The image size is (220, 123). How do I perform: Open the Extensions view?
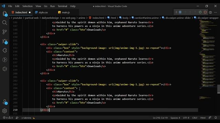coord(4,50)
